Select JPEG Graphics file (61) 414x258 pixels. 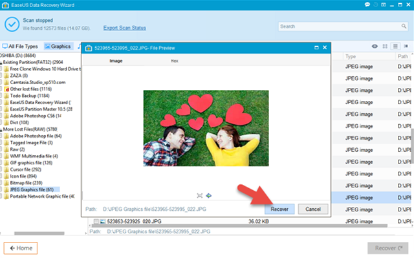32,189
